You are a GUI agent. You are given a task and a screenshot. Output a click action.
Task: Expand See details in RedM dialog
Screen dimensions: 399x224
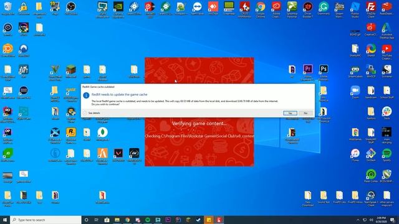coord(92,113)
